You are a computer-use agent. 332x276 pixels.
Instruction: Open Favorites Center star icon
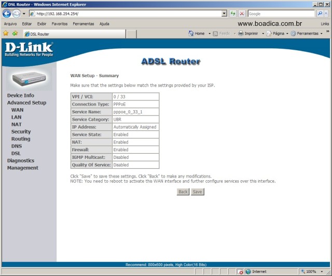click(x=6, y=33)
